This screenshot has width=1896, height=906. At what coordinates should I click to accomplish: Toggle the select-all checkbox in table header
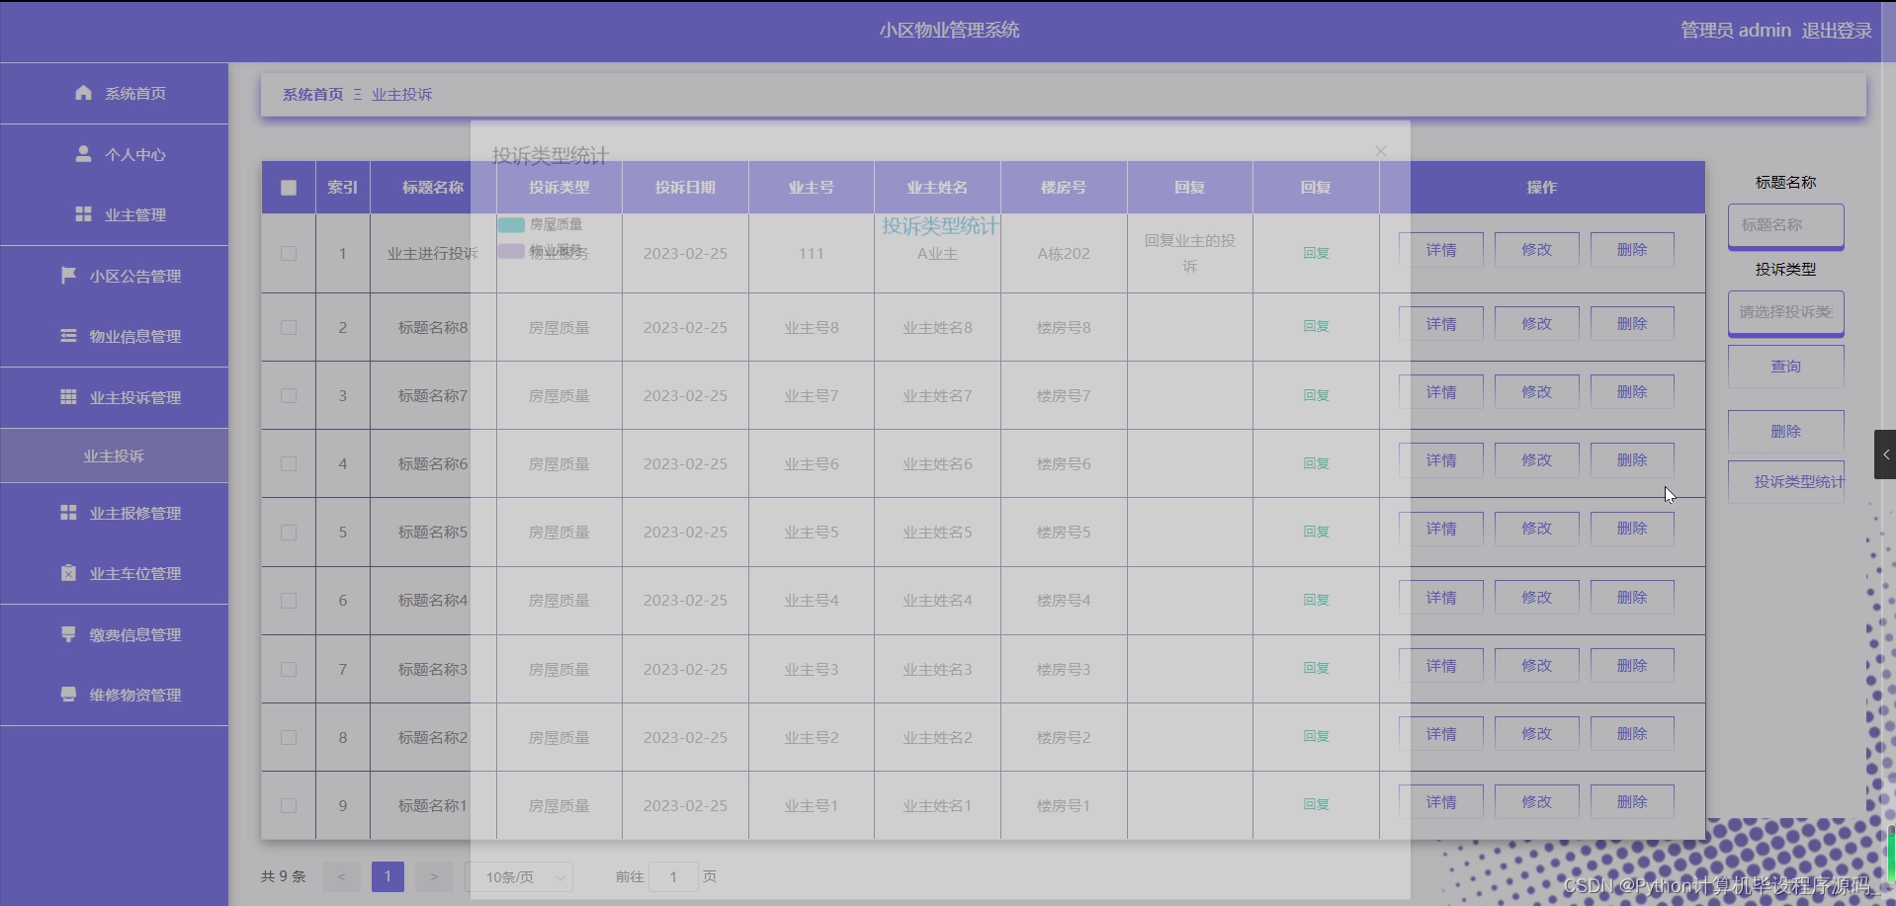click(x=289, y=188)
